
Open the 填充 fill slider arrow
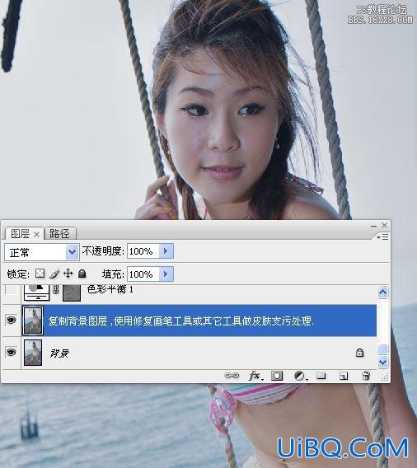point(166,274)
